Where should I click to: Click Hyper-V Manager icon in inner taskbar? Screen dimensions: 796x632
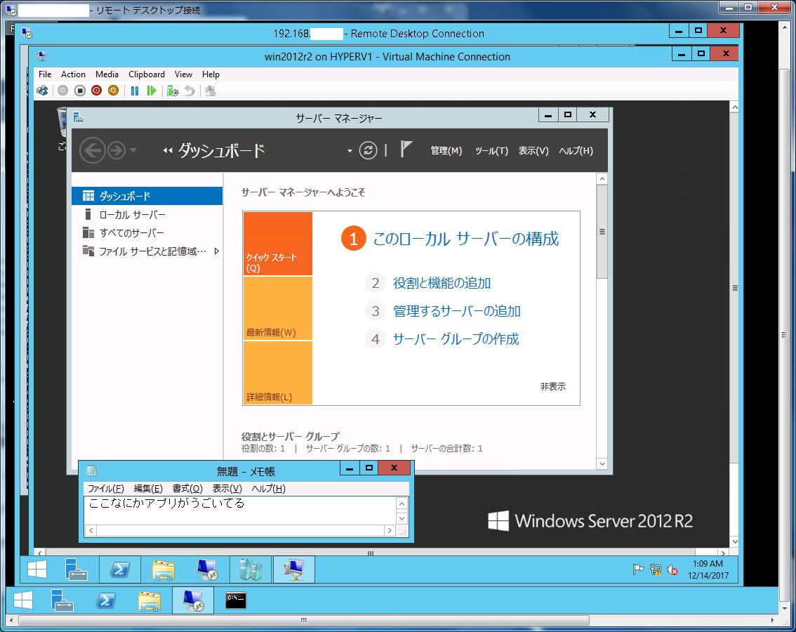tap(251, 569)
